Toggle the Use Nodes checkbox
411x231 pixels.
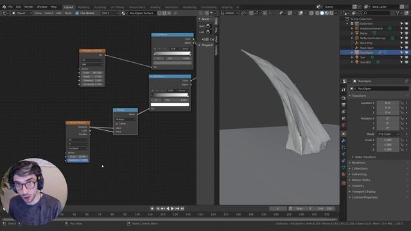77,13
